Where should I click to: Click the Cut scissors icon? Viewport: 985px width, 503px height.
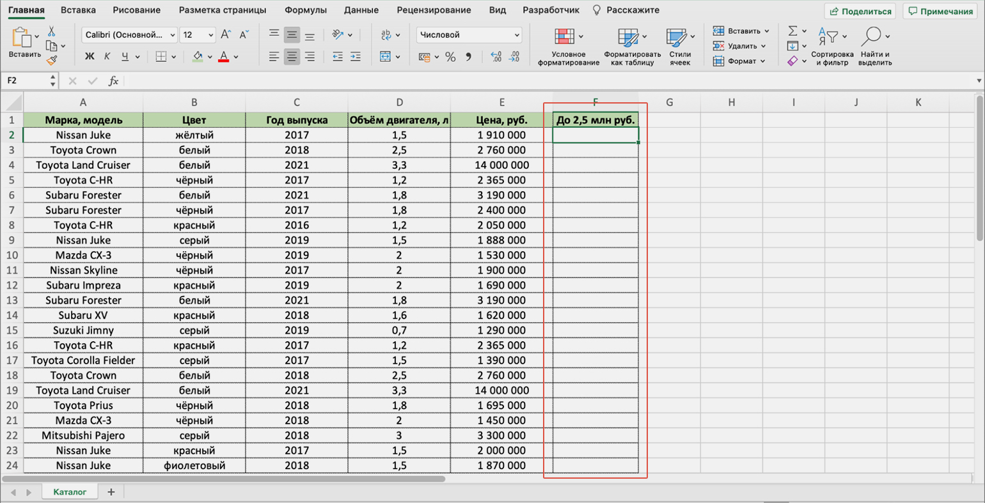pos(51,32)
